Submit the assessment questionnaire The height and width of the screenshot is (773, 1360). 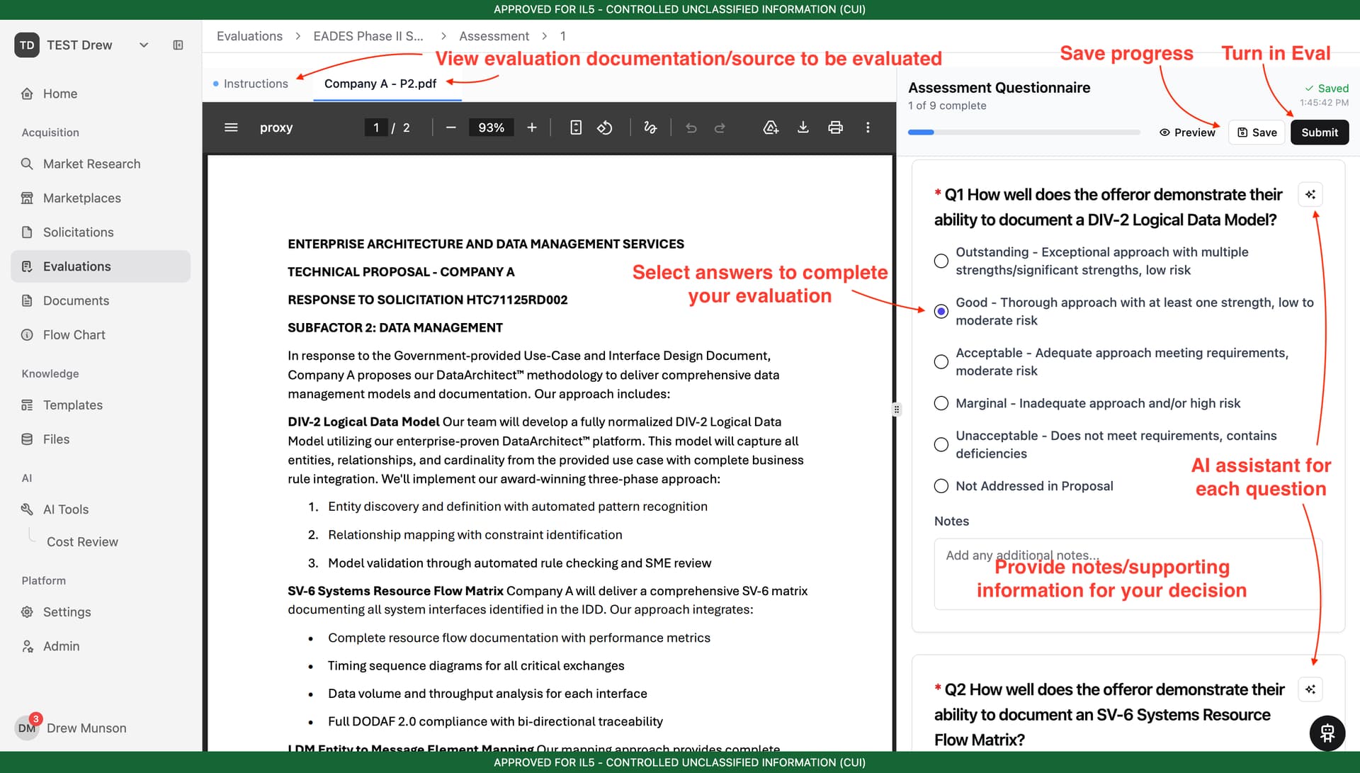pos(1319,132)
